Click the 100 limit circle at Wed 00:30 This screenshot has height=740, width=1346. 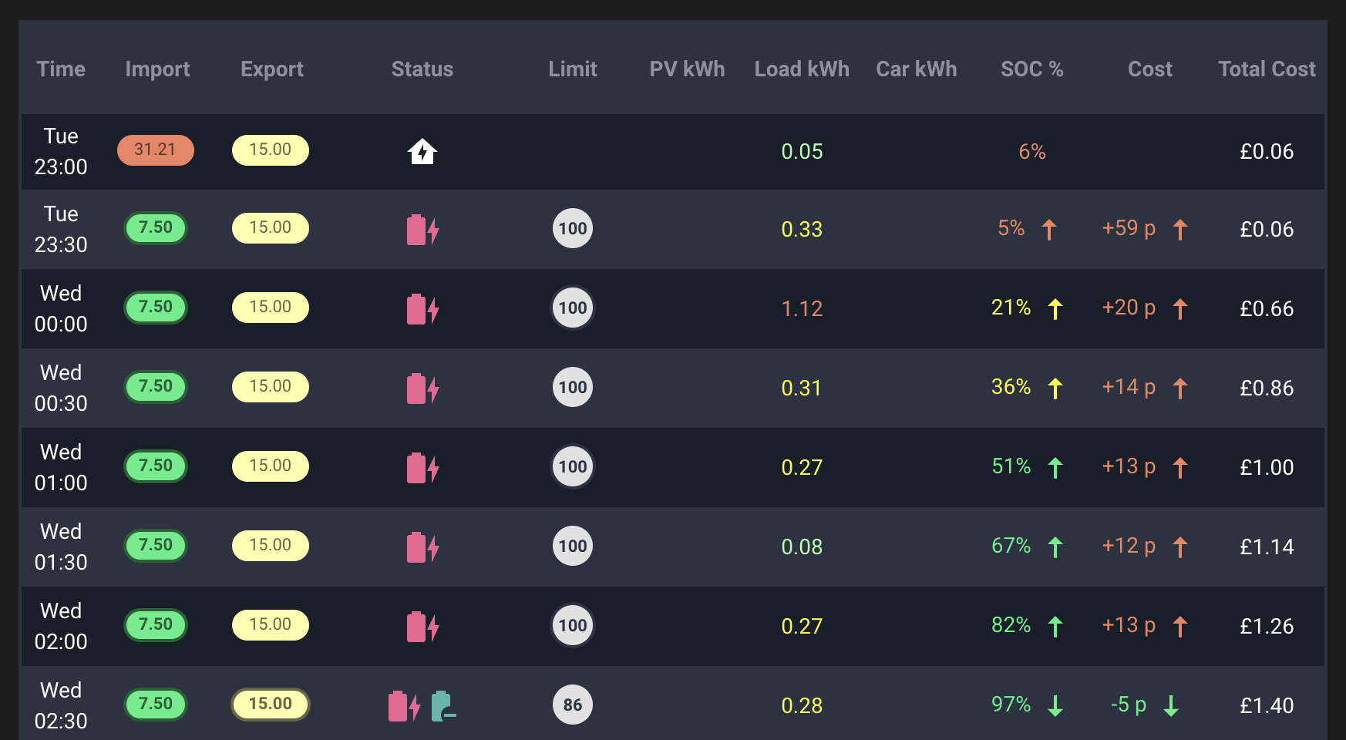[573, 387]
